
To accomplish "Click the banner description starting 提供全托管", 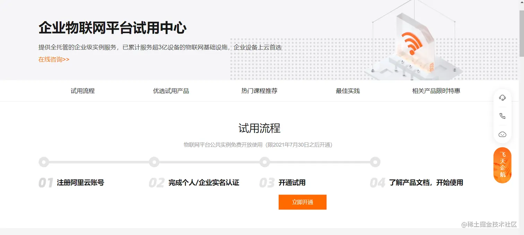I will point(160,47).
